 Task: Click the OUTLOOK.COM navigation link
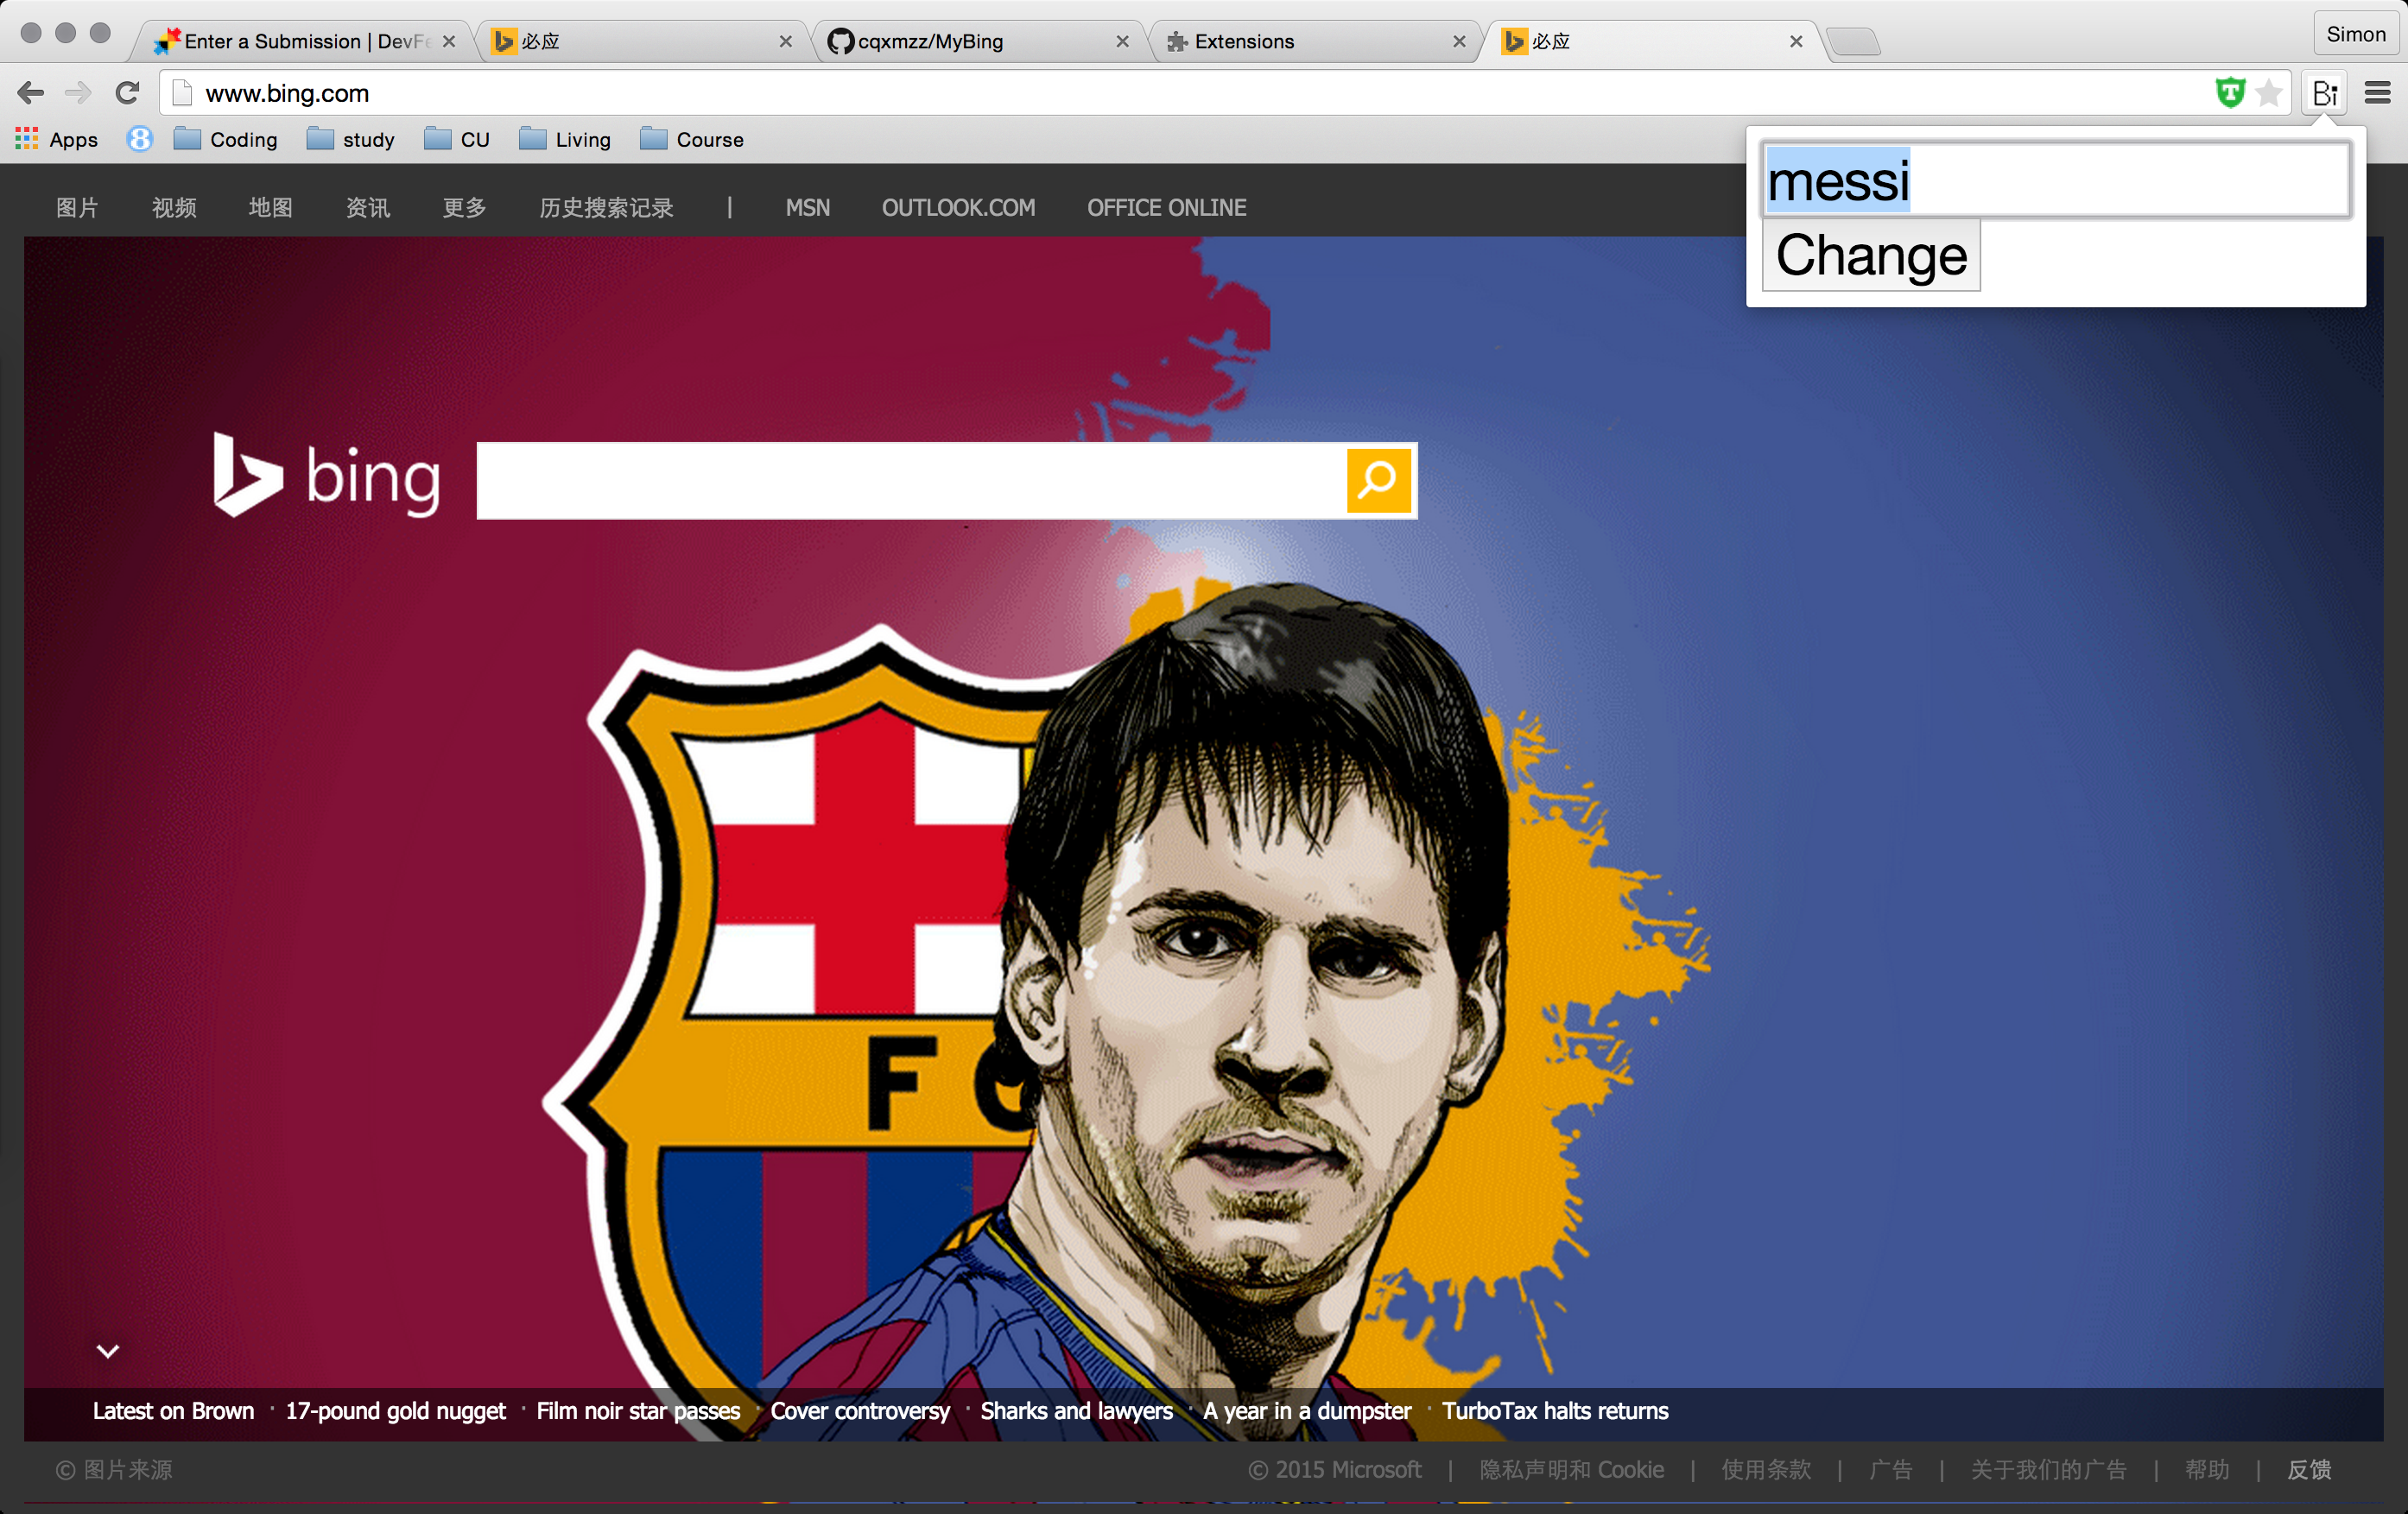click(958, 208)
